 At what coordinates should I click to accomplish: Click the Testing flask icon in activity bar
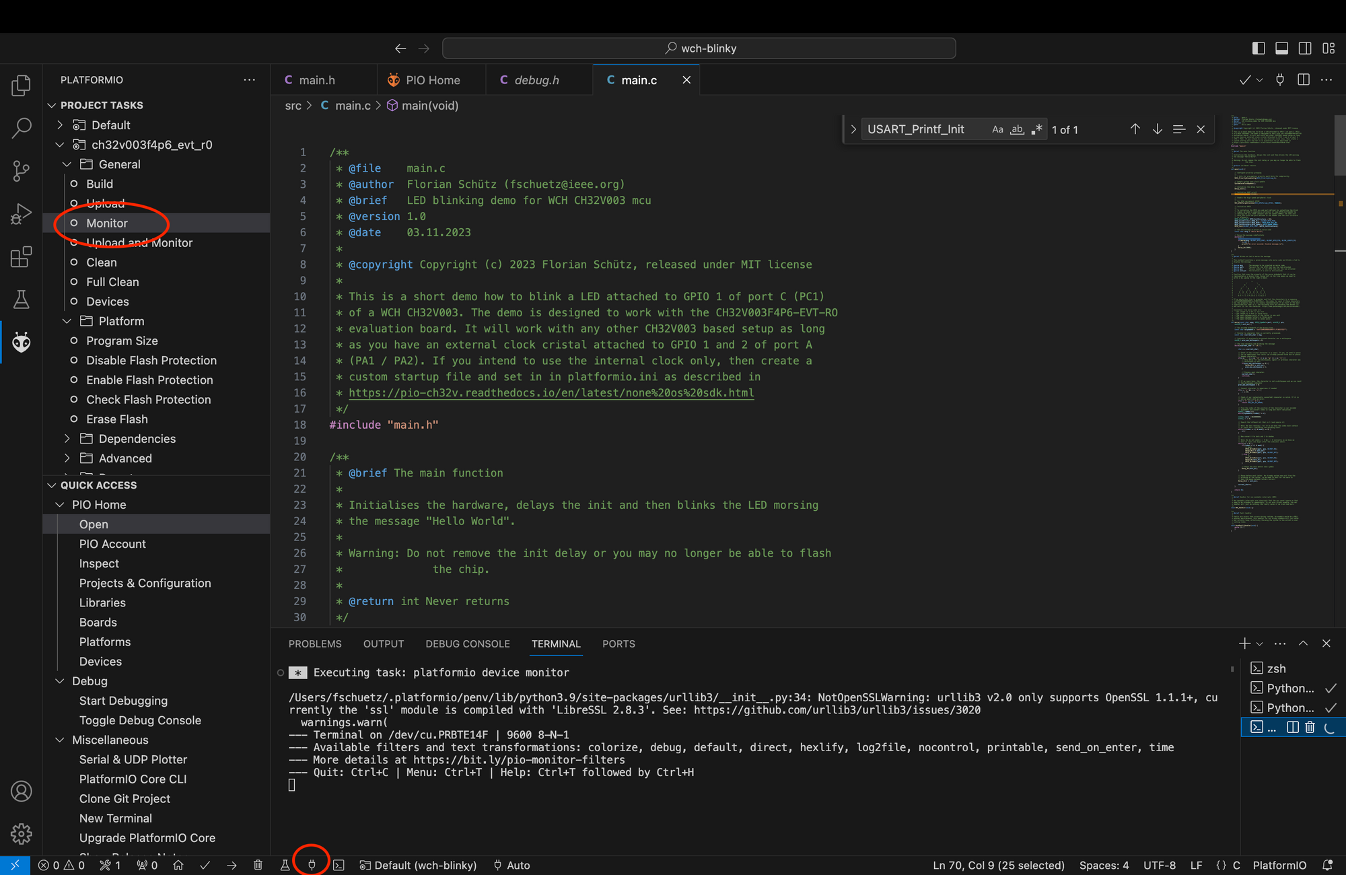(x=22, y=300)
